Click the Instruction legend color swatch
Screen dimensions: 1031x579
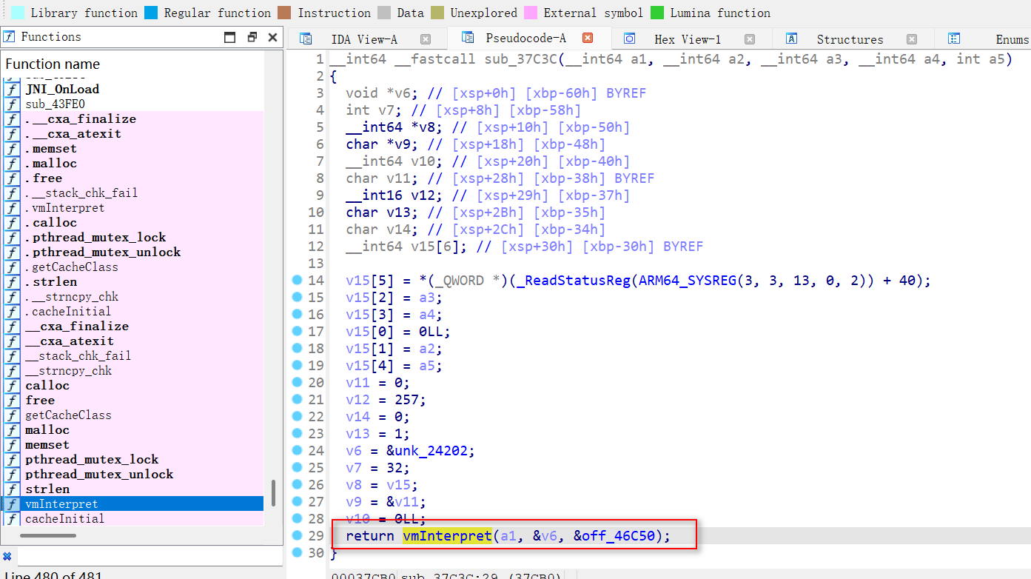click(285, 13)
